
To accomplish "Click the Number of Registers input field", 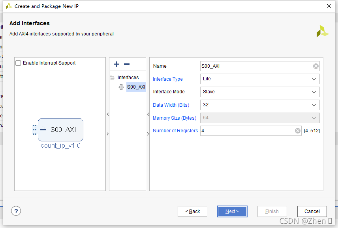I will pyautogui.click(x=251, y=131).
